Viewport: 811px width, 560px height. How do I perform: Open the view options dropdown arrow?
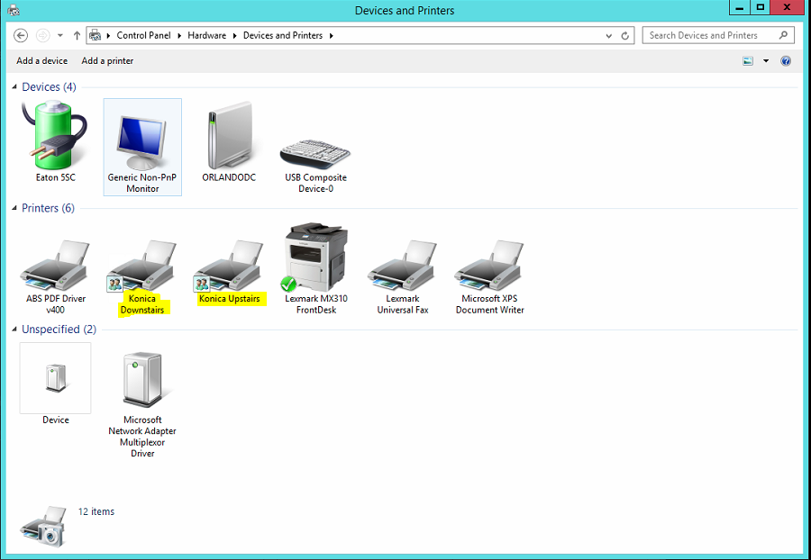tap(766, 61)
